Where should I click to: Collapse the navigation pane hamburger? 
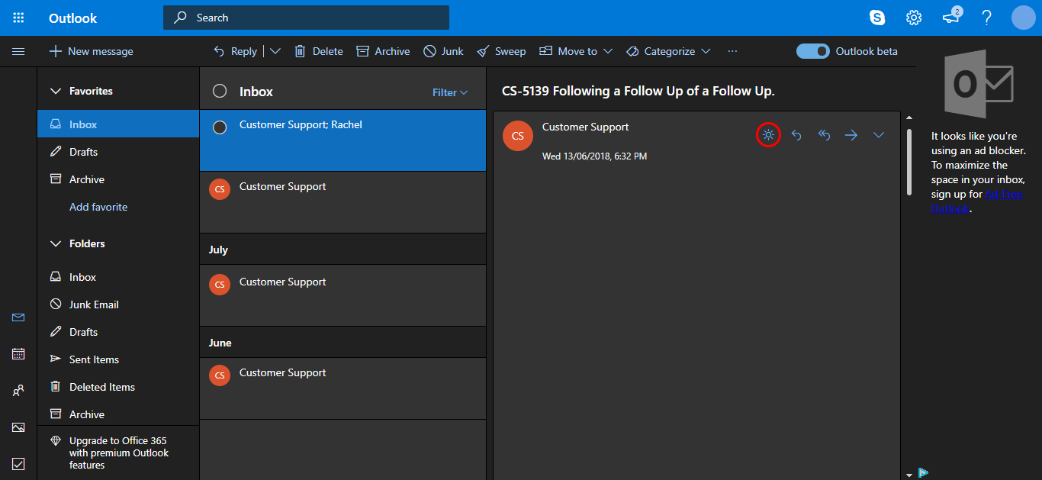[x=18, y=51]
